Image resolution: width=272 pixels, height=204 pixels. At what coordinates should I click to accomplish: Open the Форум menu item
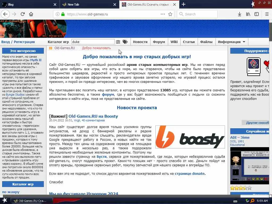[x=159, y=42]
